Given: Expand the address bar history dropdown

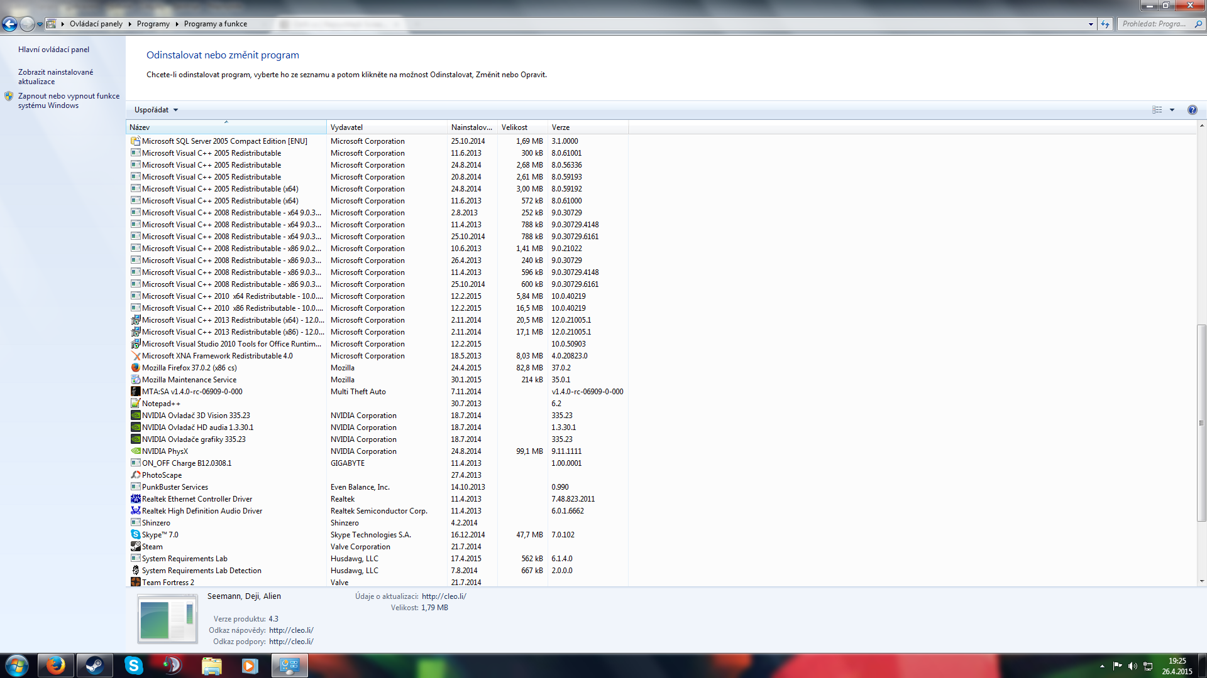Looking at the screenshot, I should pyautogui.click(x=1091, y=24).
